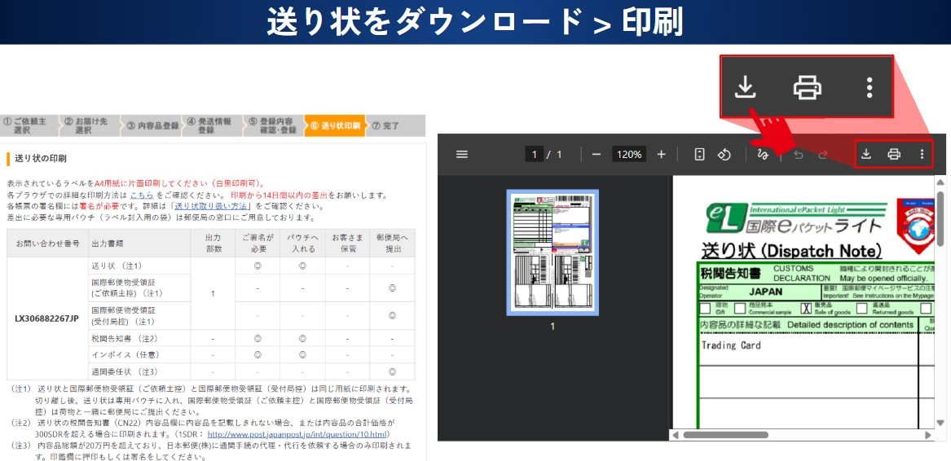
Task: Open the post.japanpost.jp question URL link
Action: pyautogui.click(x=308, y=434)
